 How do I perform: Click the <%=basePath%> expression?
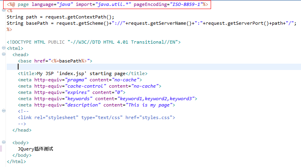69,61
